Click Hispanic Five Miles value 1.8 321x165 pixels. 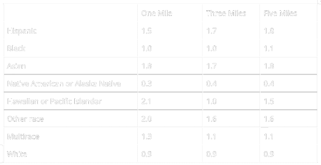click(269, 31)
